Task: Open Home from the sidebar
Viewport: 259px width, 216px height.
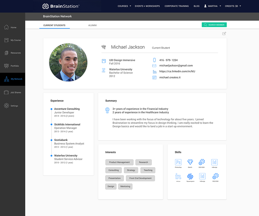Action: (x=10, y=27)
